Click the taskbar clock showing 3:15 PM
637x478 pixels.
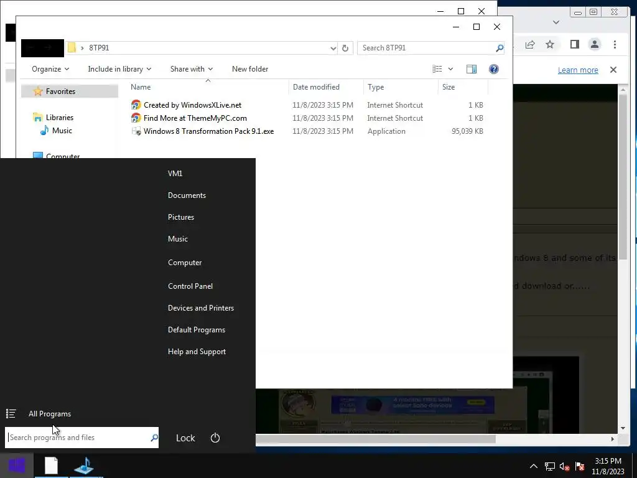[608, 466]
